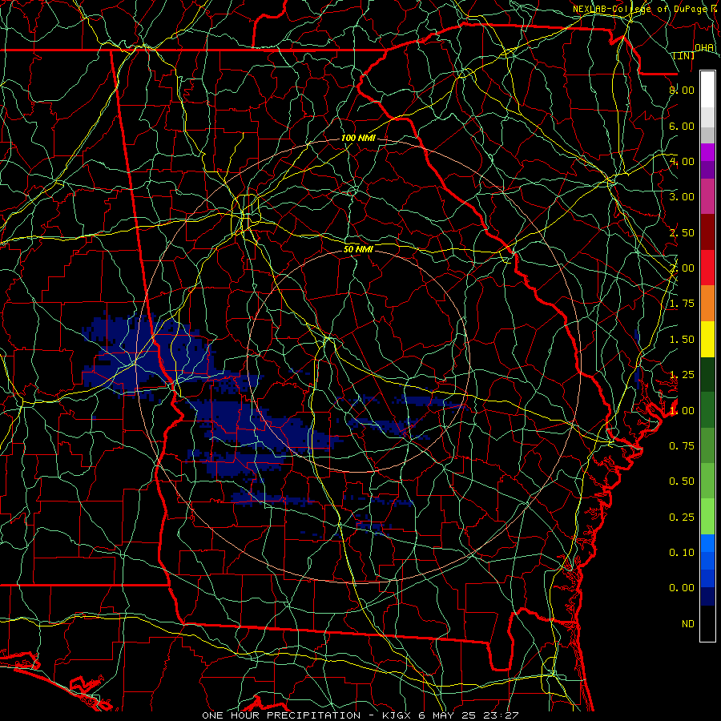The image size is (721, 721).
Task: Select the magenta legend color near 4.00
Action: [707, 152]
